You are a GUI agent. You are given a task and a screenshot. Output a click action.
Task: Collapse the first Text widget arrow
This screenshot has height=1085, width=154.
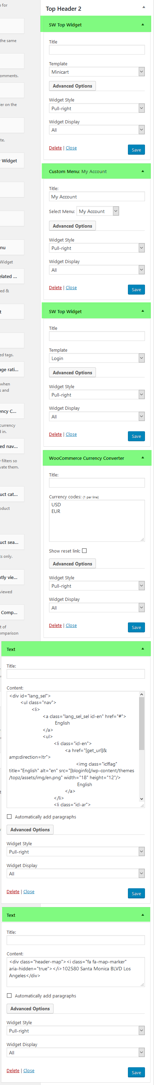tap(143, 648)
